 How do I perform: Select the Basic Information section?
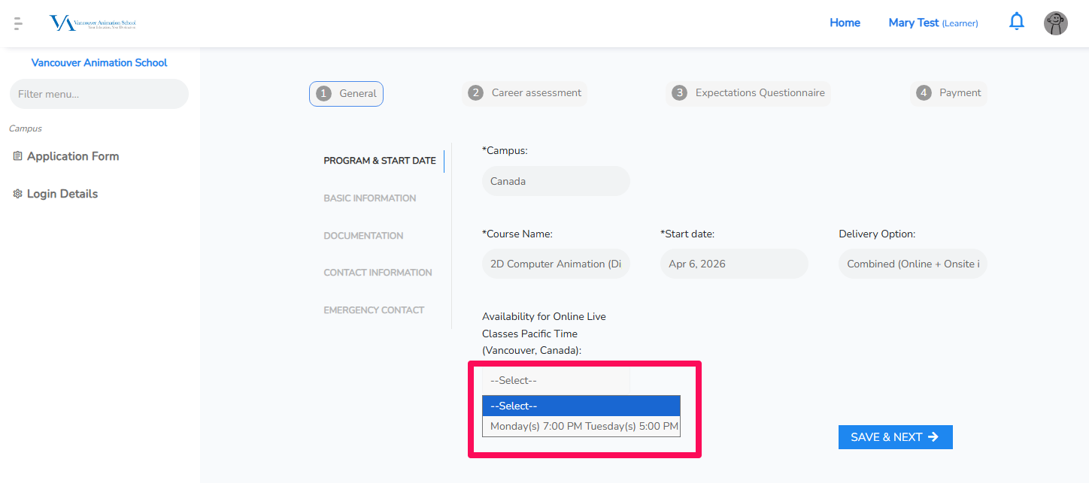point(370,198)
